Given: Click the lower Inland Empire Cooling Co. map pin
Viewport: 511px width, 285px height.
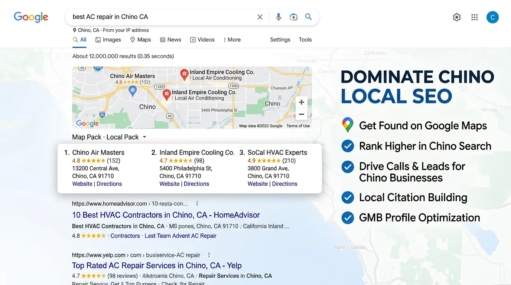Looking at the screenshot, I should 167,95.
